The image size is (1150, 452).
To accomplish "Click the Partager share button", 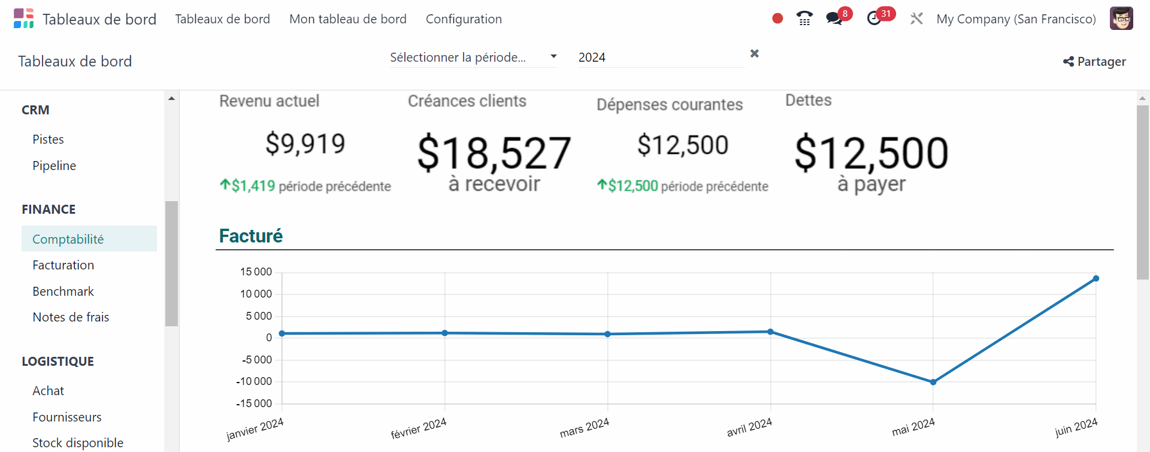I will [1094, 62].
